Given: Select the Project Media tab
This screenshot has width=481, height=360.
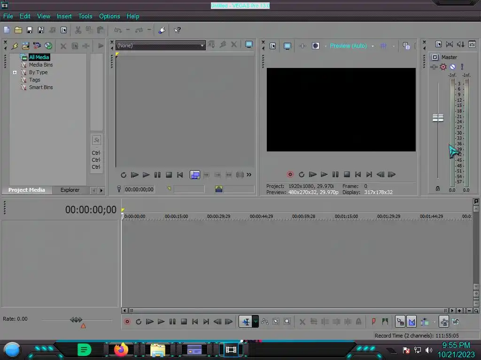Looking at the screenshot, I should pos(26,190).
